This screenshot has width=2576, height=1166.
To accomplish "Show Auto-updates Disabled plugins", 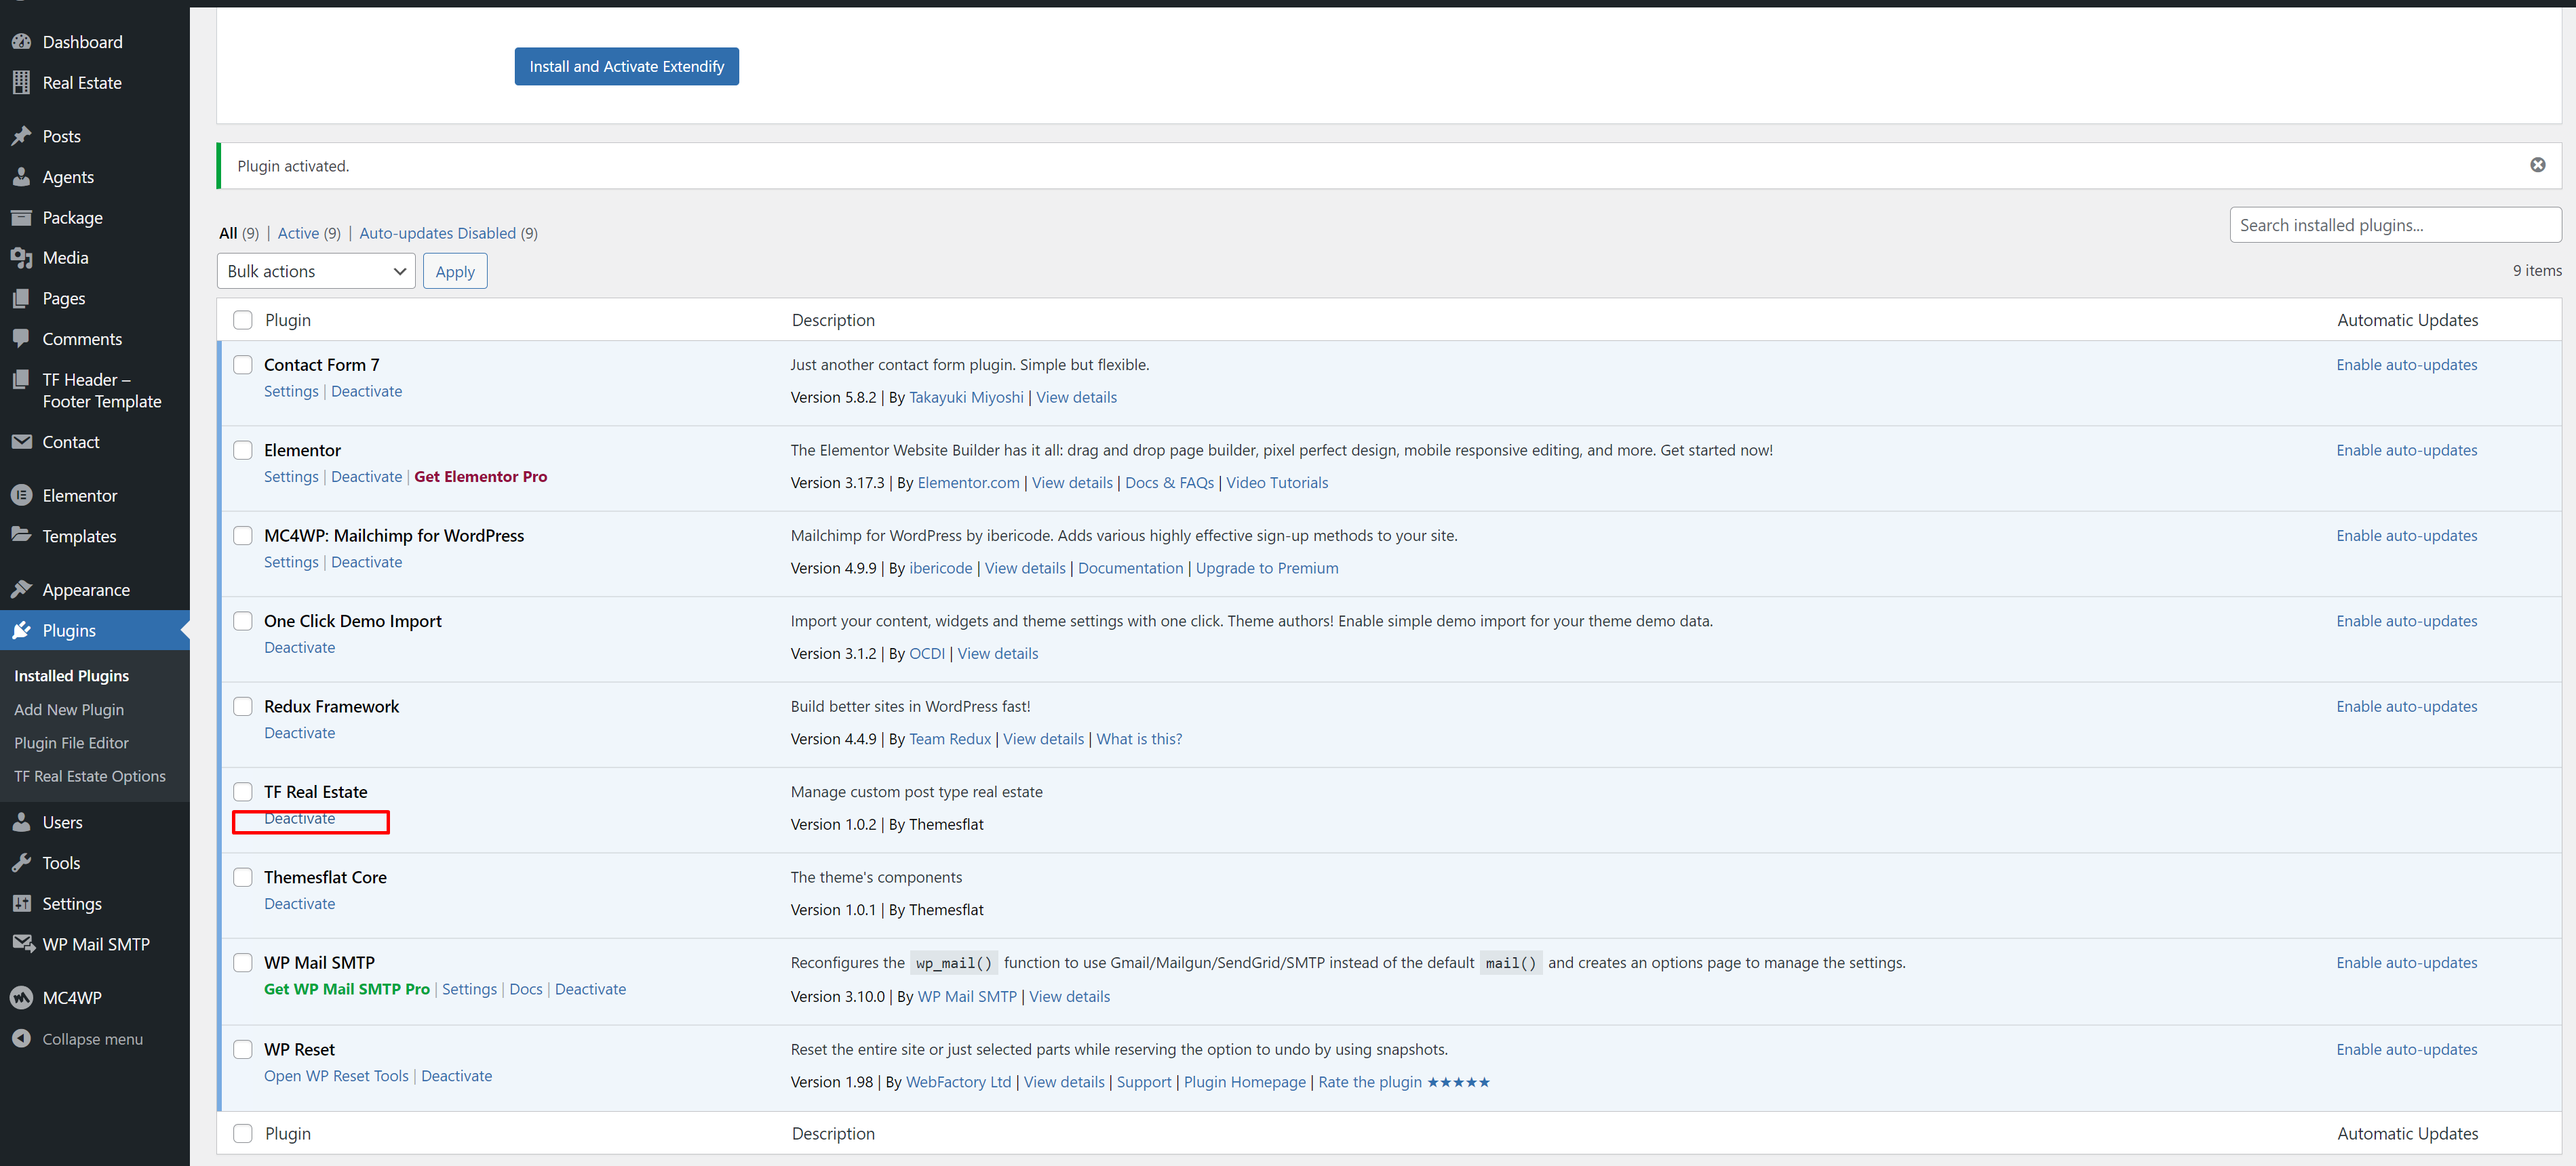I will [x=437, y=233].
